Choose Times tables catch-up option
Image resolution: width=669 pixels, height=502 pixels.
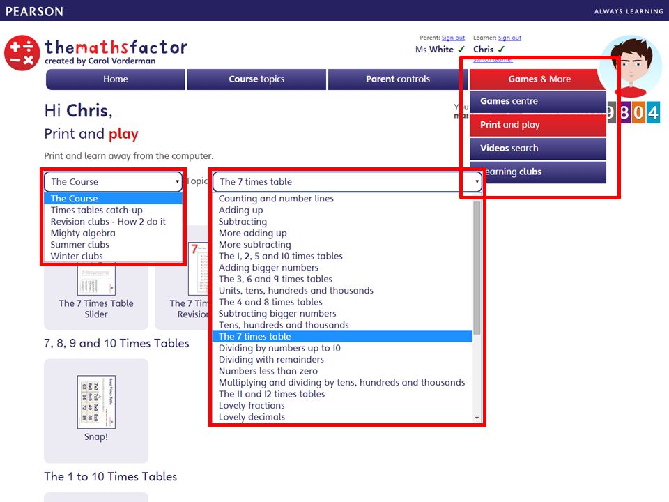click(x=114, y=210)
